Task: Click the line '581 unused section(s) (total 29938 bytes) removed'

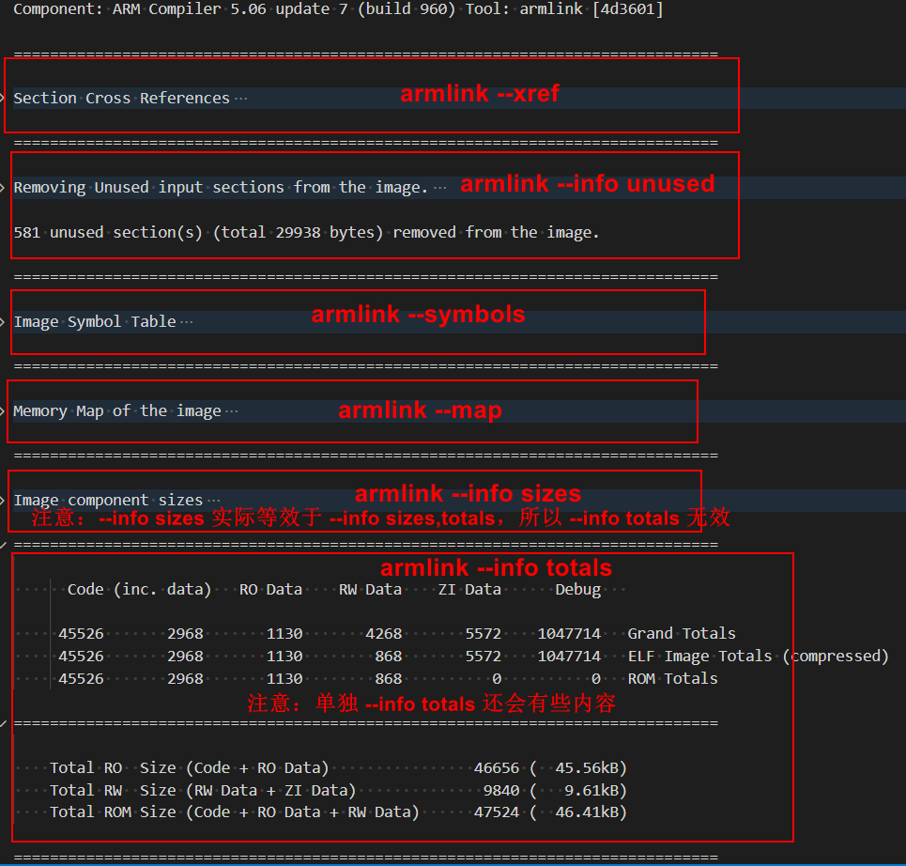Action: pos(306,232)
